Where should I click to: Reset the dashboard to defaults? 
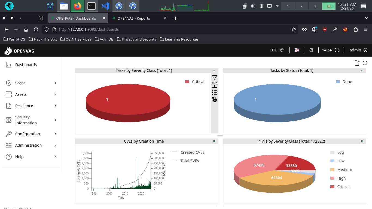pos(365,63)
